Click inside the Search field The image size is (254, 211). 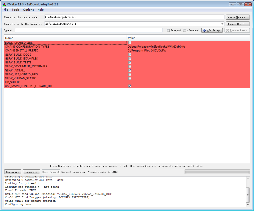point(89,30)
